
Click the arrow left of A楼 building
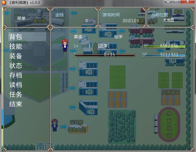click(74, 31)
